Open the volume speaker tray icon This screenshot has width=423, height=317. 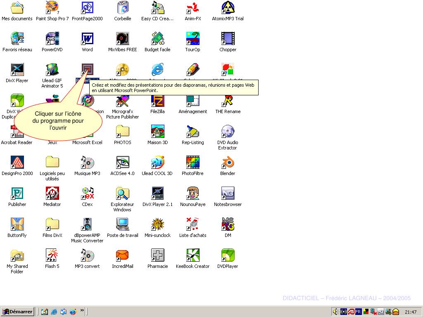(335, 312)
